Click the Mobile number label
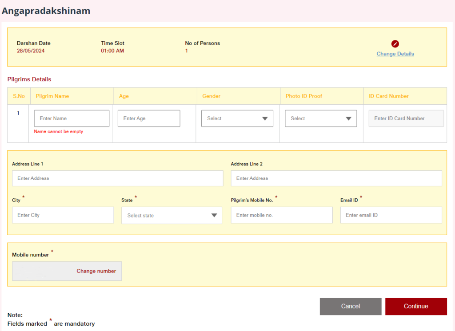 pos(31,255)
